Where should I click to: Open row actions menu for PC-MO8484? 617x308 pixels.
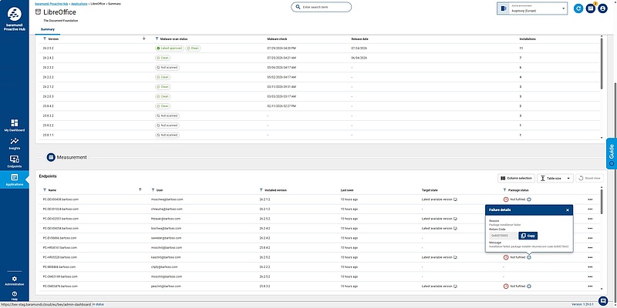(590, 266)
